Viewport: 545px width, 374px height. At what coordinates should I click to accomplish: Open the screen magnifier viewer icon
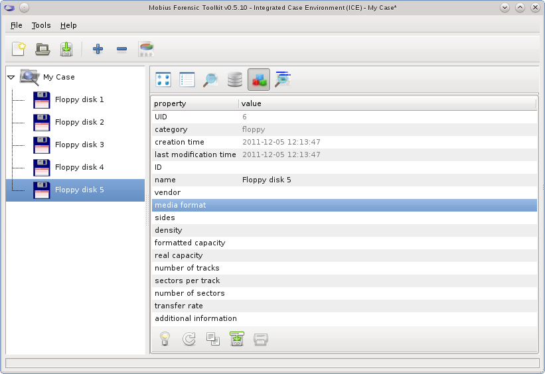pyautogui.click(x=283, y=80)
